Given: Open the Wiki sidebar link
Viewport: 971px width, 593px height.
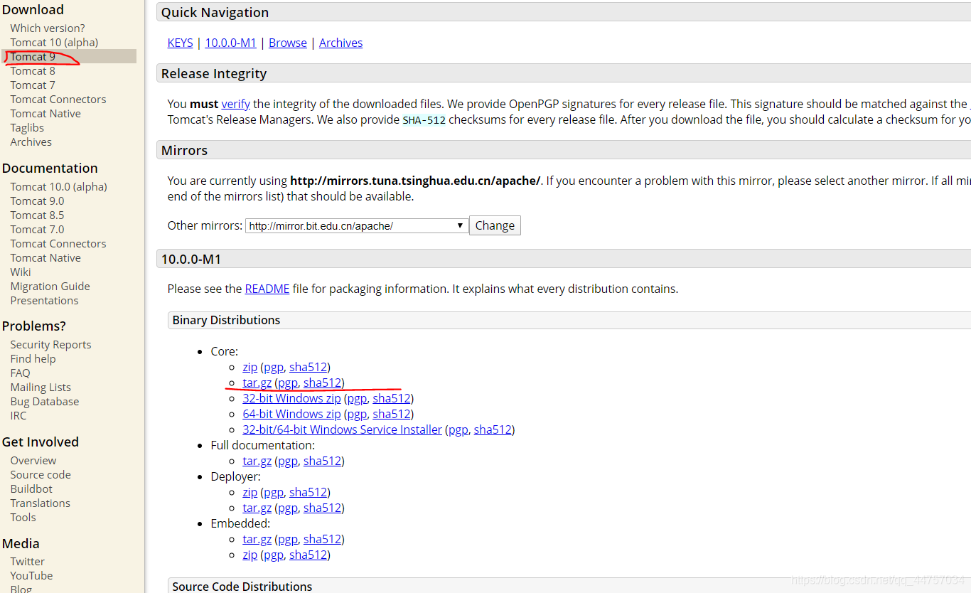Looking at the screenshot, I should (x=21, y=272).
